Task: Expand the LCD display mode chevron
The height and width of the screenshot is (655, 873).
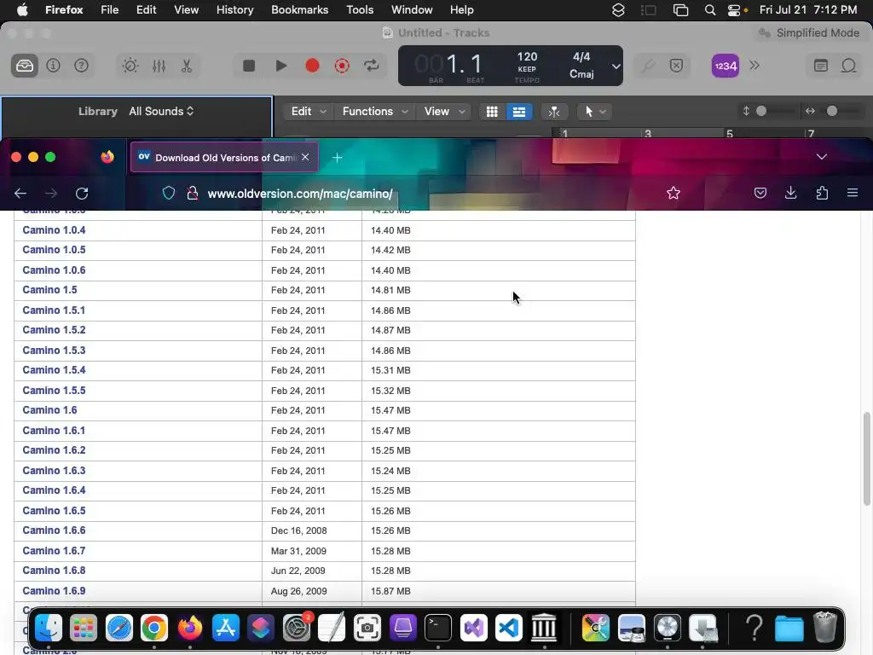Action: (x=616, y=67)
